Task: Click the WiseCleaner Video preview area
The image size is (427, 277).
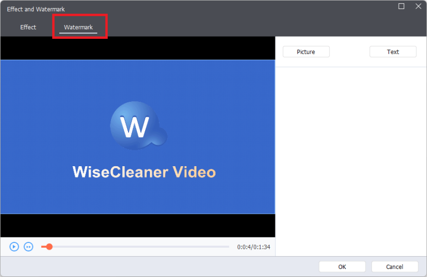Action: point(138,137)
